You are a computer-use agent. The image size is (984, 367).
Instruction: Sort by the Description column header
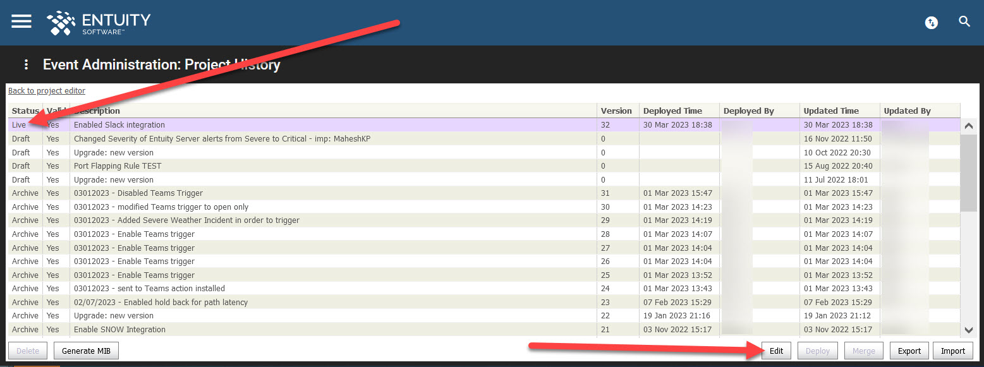click(x=333, y=111)
